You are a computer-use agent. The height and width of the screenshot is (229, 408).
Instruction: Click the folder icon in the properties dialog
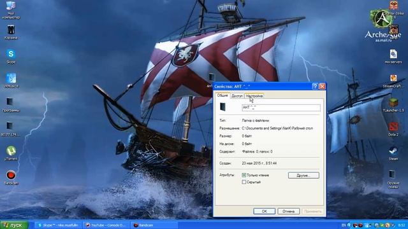tap(222, 107)
